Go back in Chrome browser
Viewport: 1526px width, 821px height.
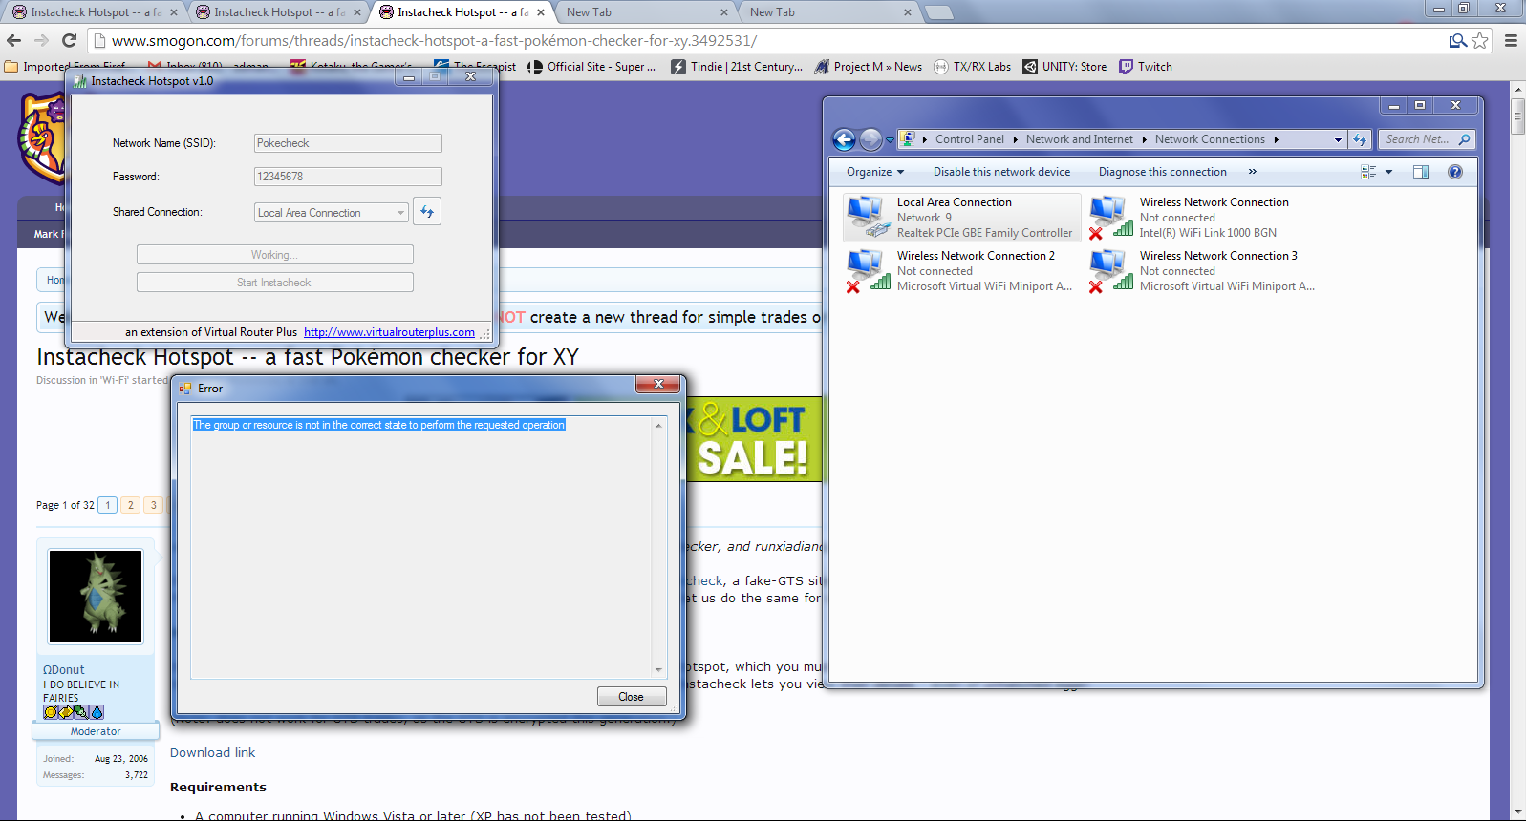(13, 40)
